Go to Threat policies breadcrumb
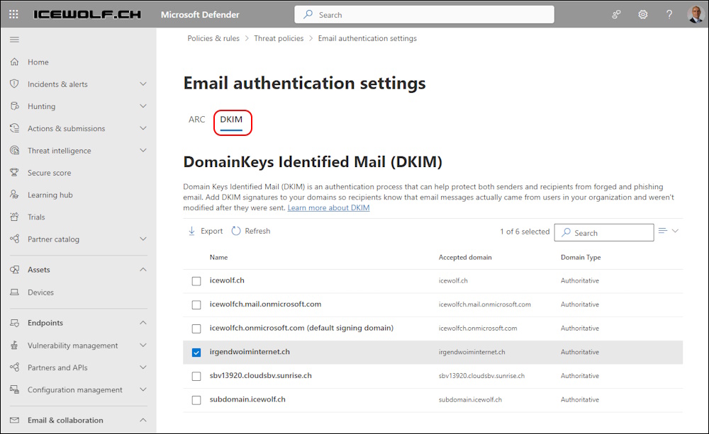 pyautogui.click(x=279, y=38)
